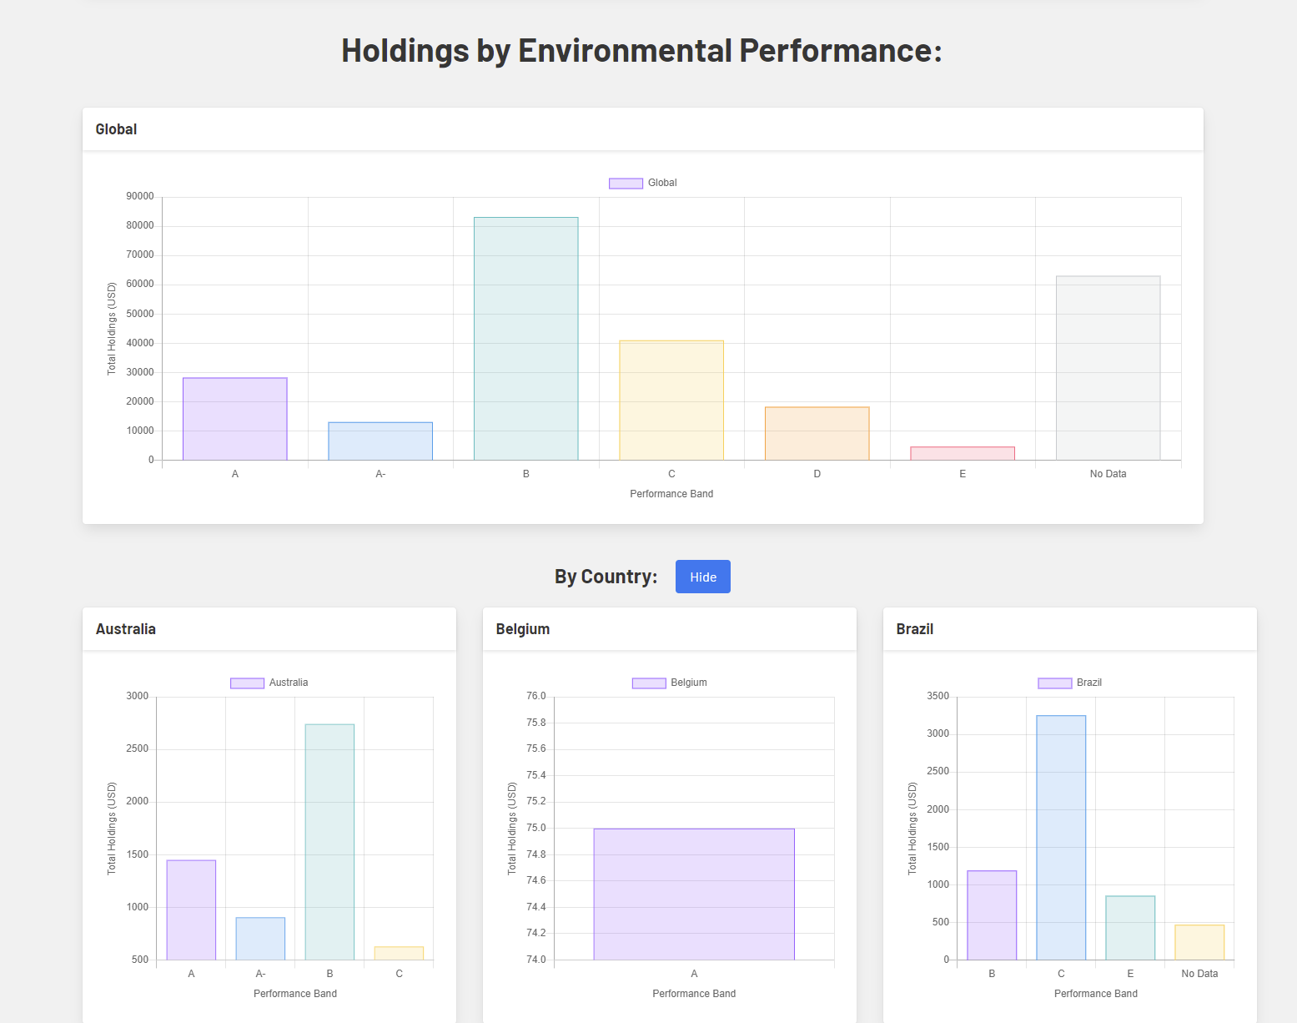Select the B bar in Global chart
The image size is (1297, 1023).
tap(526, 339)
